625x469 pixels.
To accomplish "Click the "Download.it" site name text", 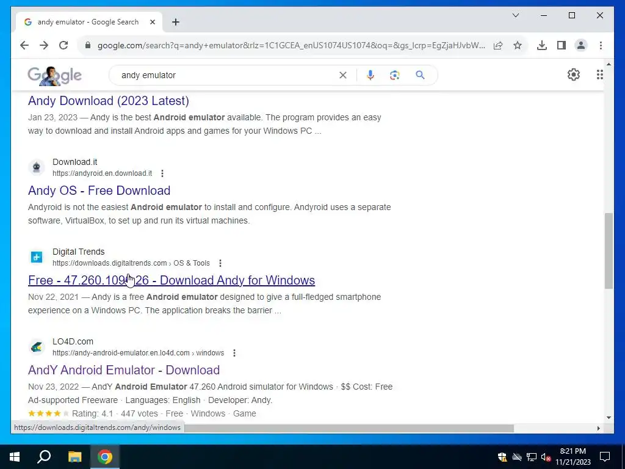I will [75, 162].
